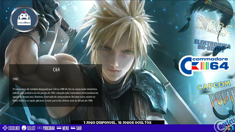This screenshot has width=235, height=132.
Task: Select the Commodore 64 system logo
Action: [x=204, y=66]
